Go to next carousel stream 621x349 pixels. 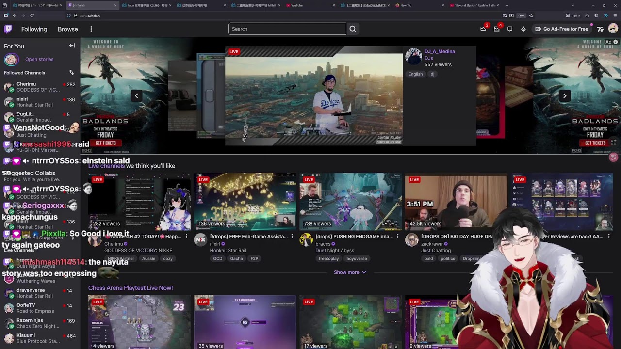[564, 96]
